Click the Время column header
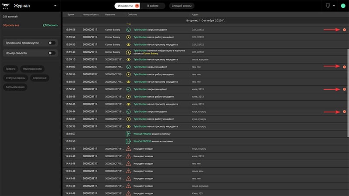 click(x=71, y=15)
